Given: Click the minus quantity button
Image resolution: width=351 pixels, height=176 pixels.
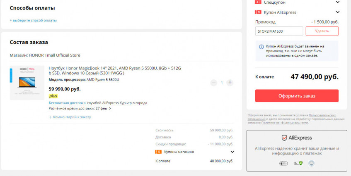Looking at the screenshot, I should point(214,83).
